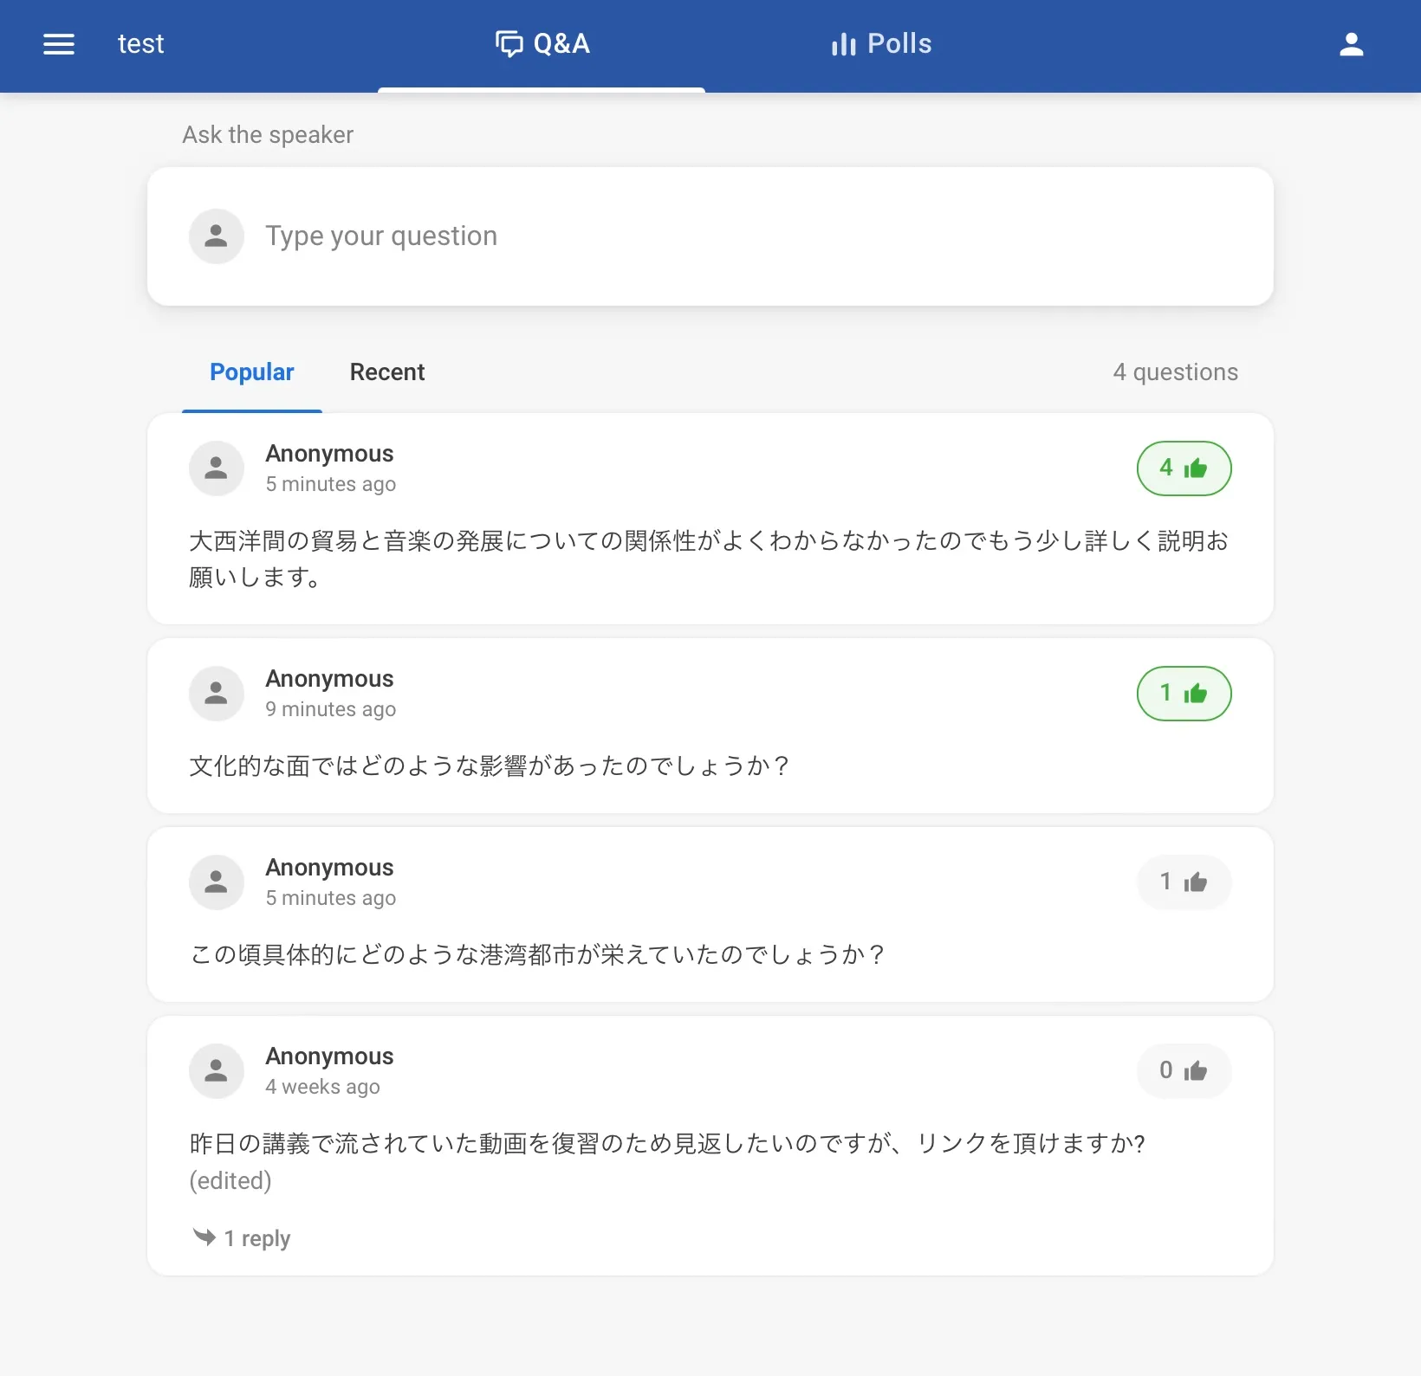The height and width of the screenshot is (1376, 1421).
Task: Open the hamburger navigation menu
Action: (x=59, y=44)
